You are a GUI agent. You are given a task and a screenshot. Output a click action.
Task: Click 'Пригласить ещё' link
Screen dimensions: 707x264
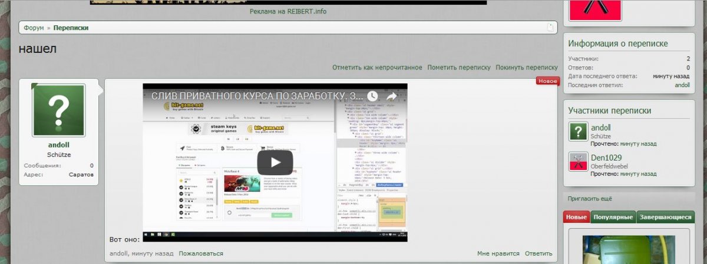click(590, 199)
